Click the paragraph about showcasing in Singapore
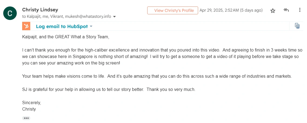Image resolution: width=307 pixels, height=123 pixels. click(162, 57)
